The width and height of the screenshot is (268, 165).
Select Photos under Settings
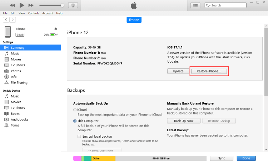coord(16,71)
